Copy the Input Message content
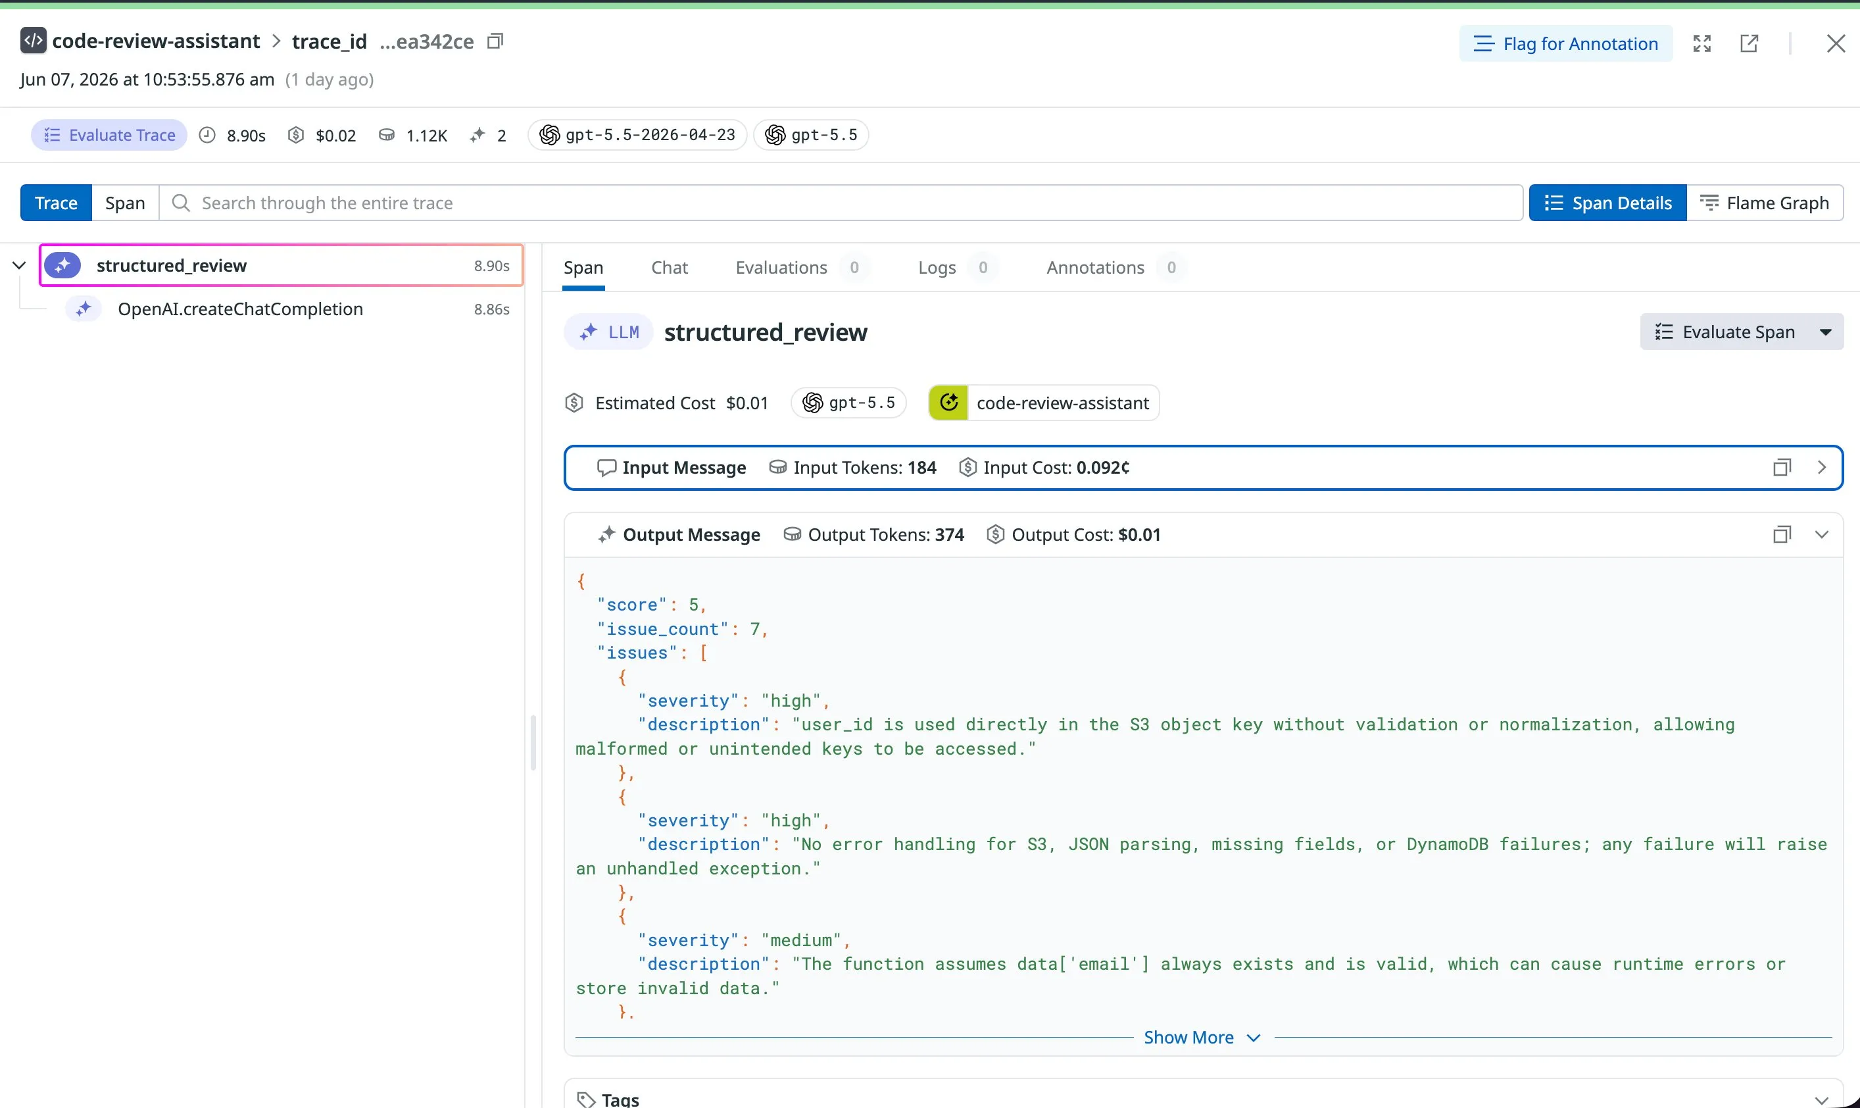The width and height of the screenshot is (1860, 1108). (x=1782, y=467)
